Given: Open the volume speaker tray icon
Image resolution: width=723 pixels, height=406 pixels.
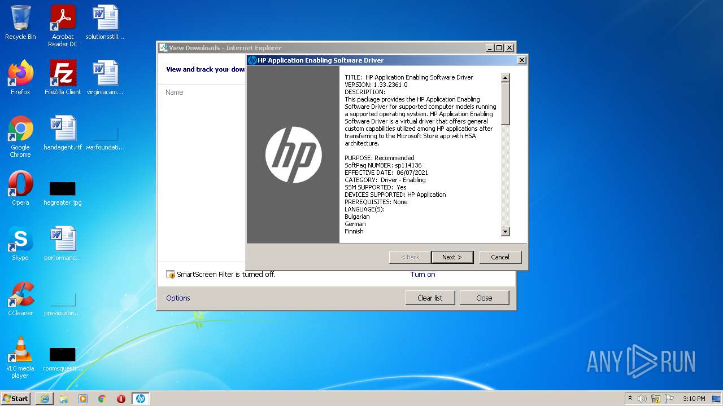Looking at the screenshot, I should (642, 399).
